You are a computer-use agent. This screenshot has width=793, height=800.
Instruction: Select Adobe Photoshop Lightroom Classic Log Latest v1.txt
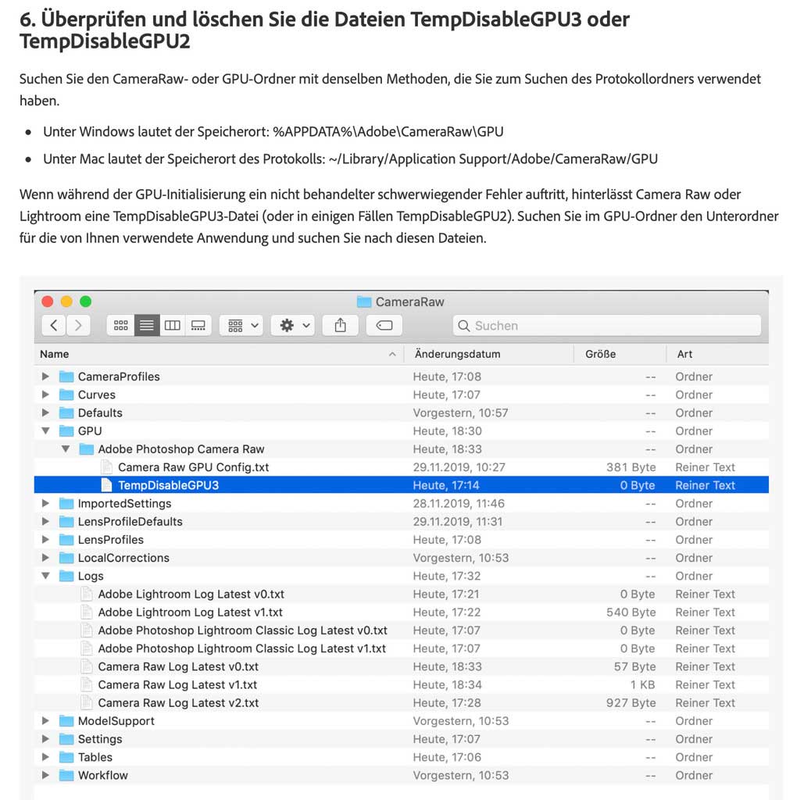[x=242, y=648]
